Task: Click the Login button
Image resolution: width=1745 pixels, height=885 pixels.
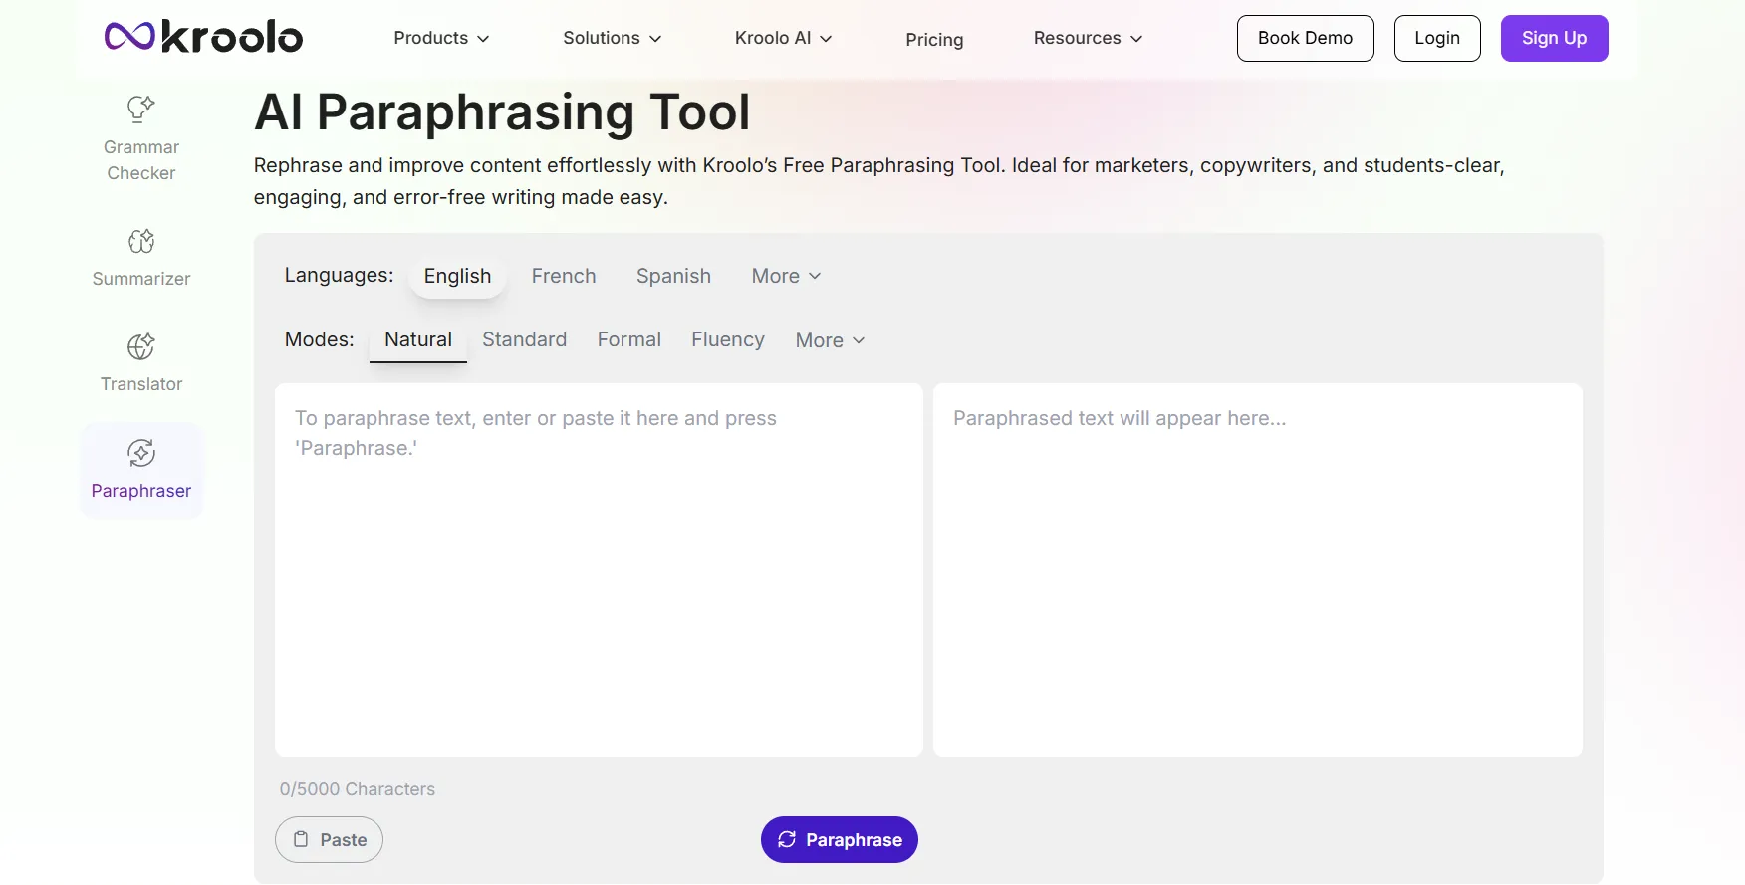Action: tap(1437, 38)
